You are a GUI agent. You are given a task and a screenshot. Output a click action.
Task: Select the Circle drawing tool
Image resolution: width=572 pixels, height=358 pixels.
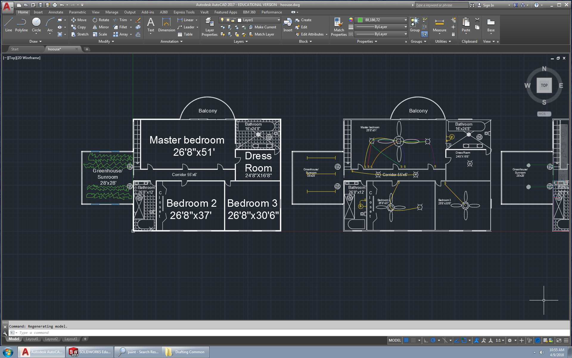click(x=36, y=24)
